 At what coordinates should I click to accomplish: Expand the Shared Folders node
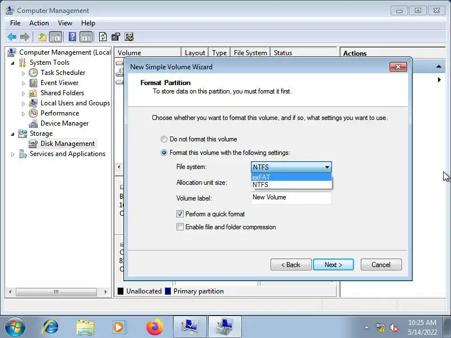click(23, 94)
